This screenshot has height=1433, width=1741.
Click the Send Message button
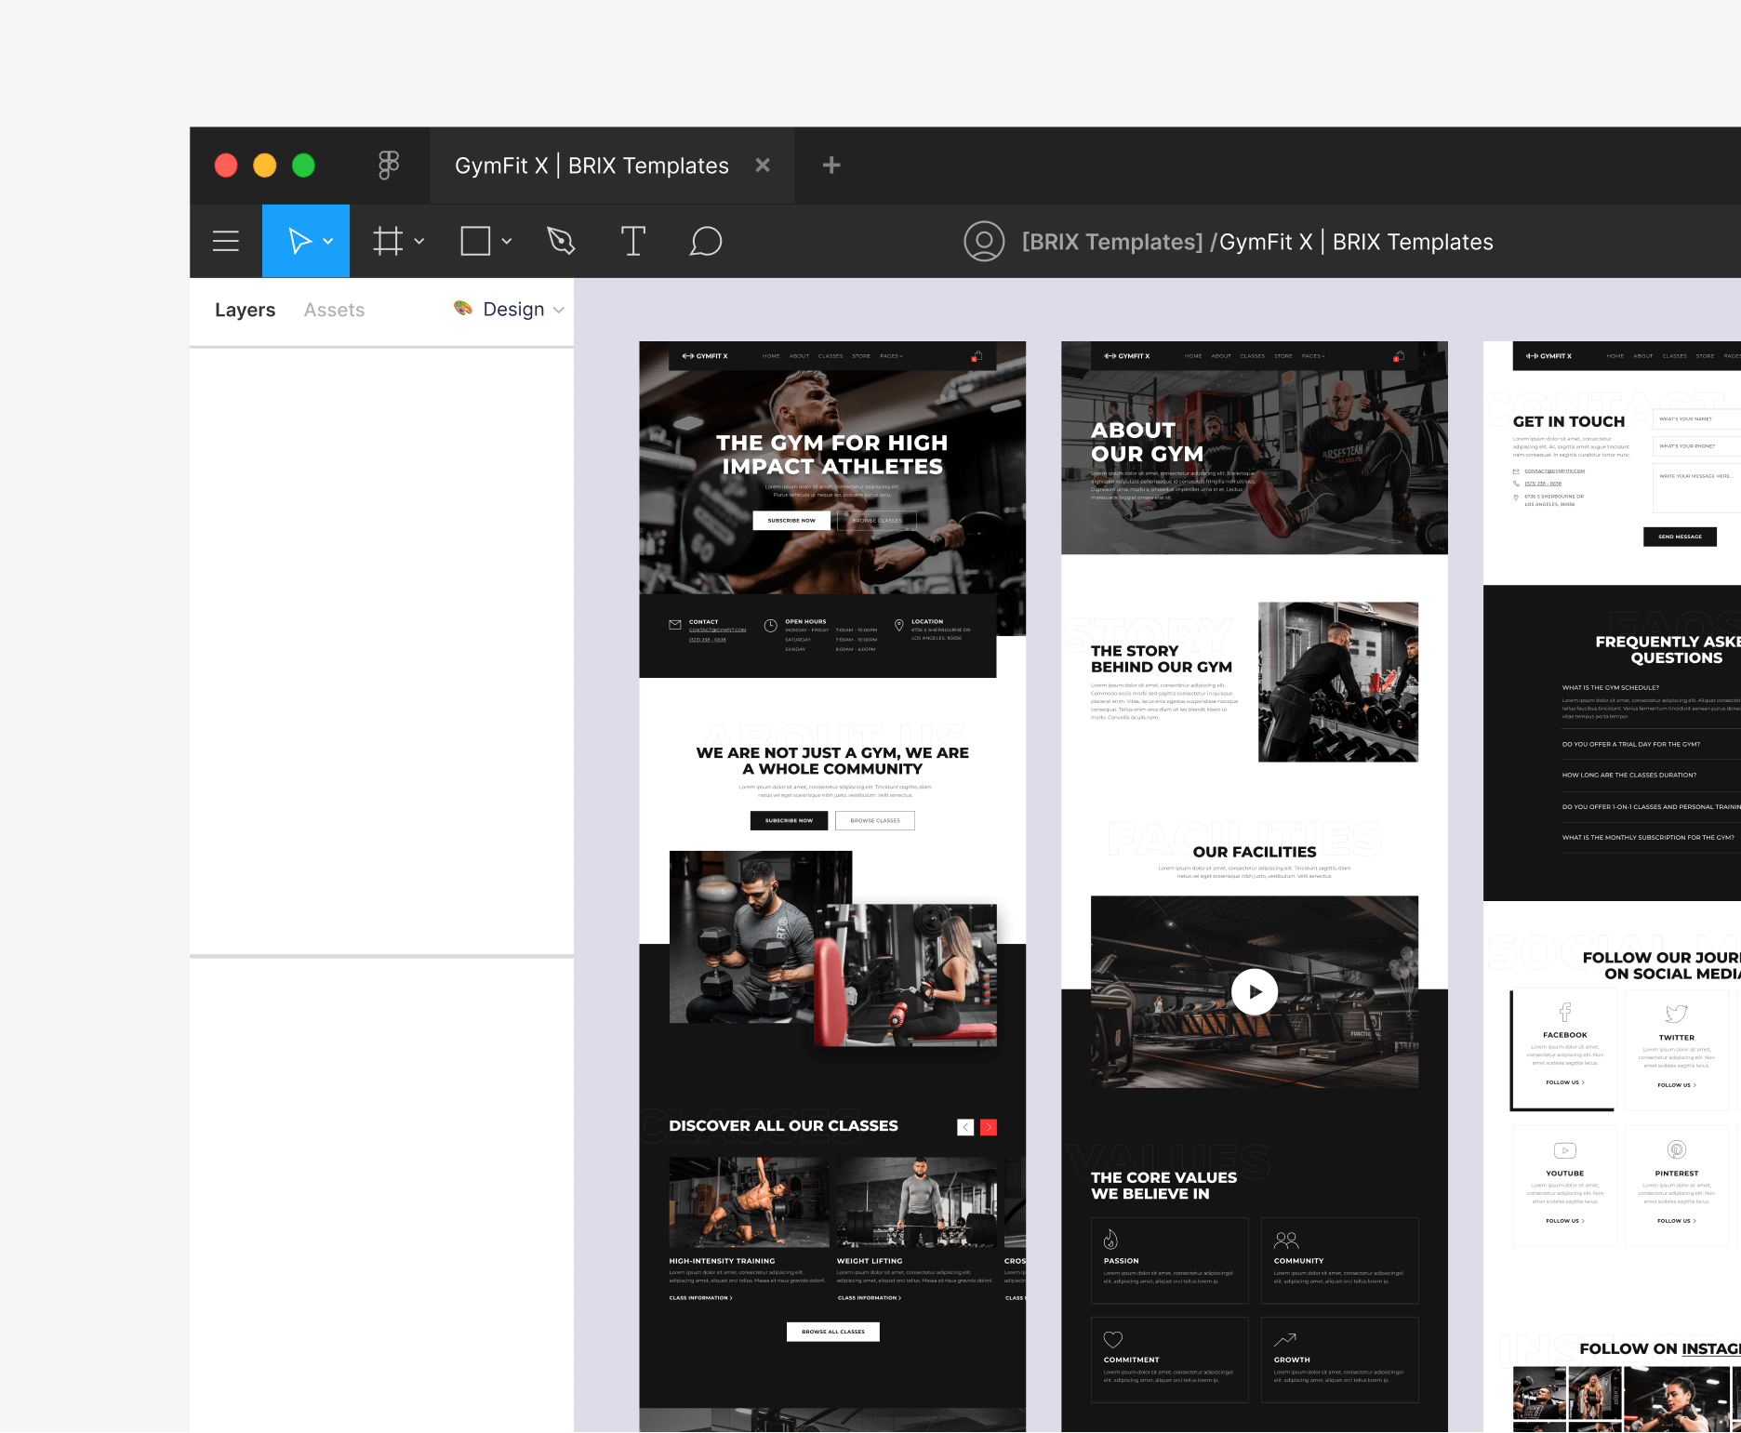click(x=1680, y=537)
